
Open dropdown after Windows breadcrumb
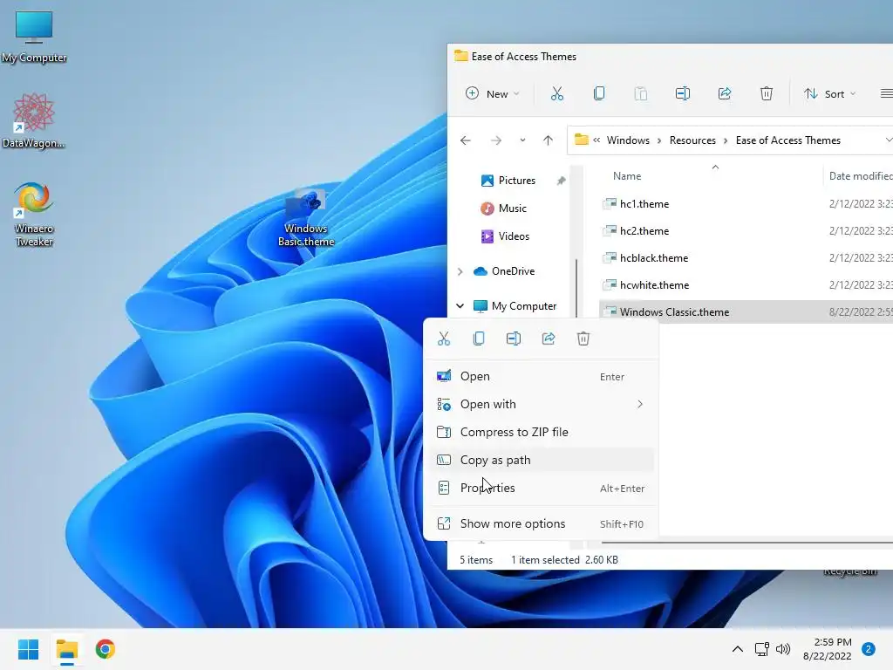659,140
